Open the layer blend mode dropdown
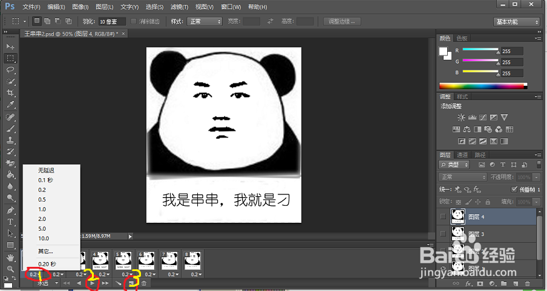Viewport: 547px width, 291px height. pyautogui.click(x=462, y=177)
